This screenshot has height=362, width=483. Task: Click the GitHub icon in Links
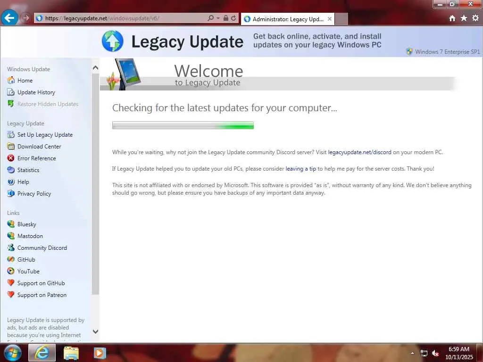(x=11, y=259)
